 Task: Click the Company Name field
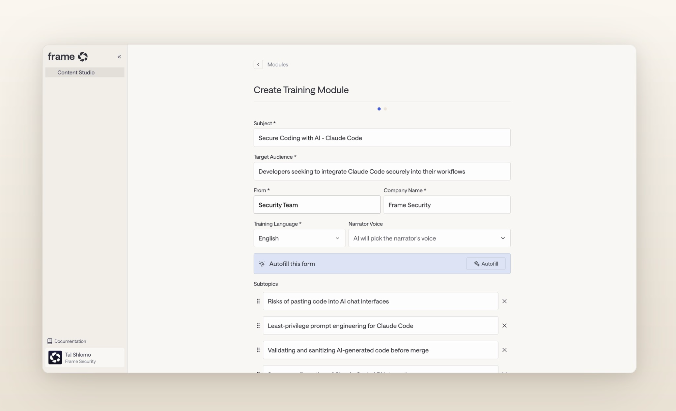[x=447, y=205]
